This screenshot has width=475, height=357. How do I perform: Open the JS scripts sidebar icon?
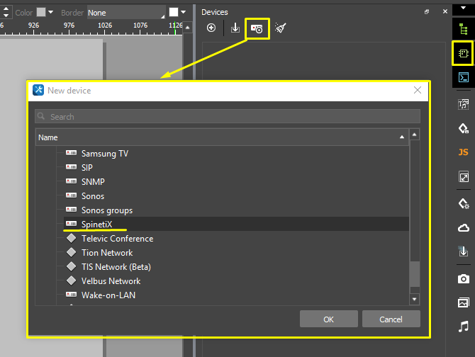tap(464, 152)
